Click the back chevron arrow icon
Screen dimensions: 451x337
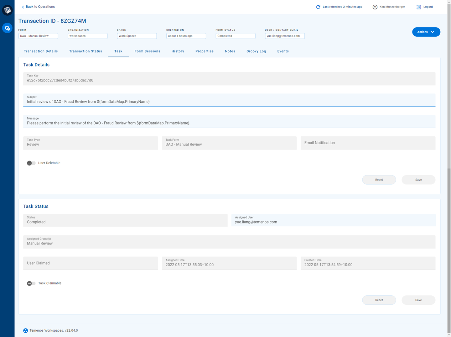(23, 7)
